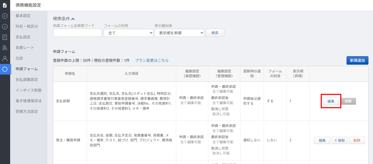Screen dimensions: 373x164
Task: Open the user profile icon in sidebar
Action: (5, 59)
